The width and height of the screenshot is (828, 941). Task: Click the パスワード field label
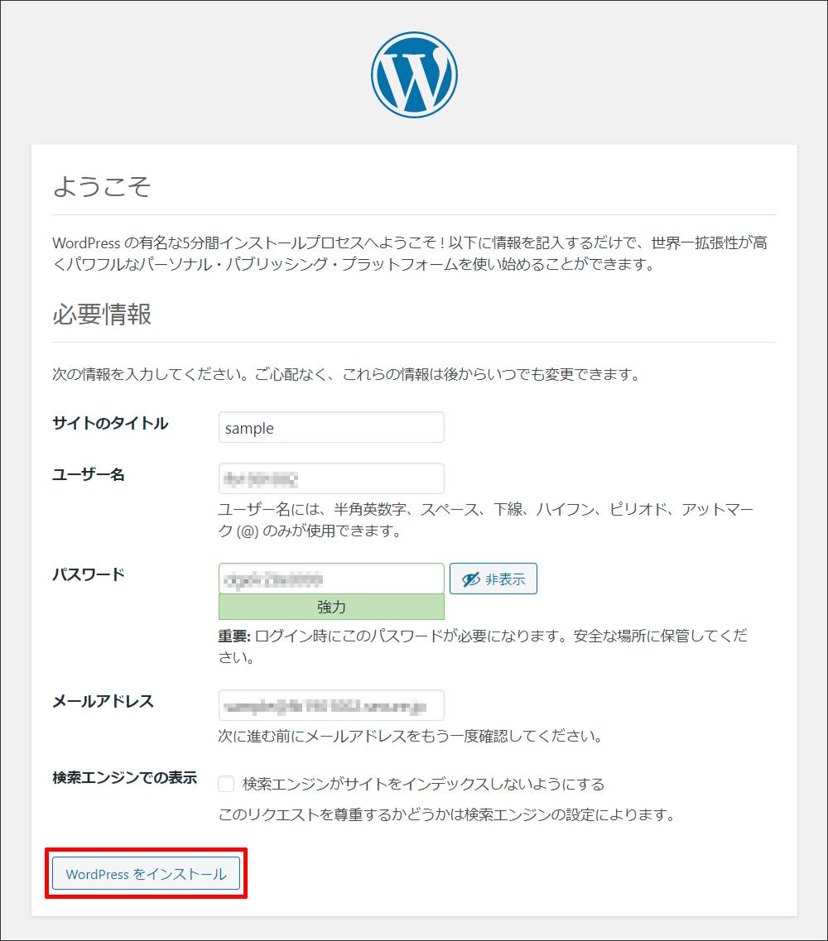pyautogui.click(x=89, y=575)
